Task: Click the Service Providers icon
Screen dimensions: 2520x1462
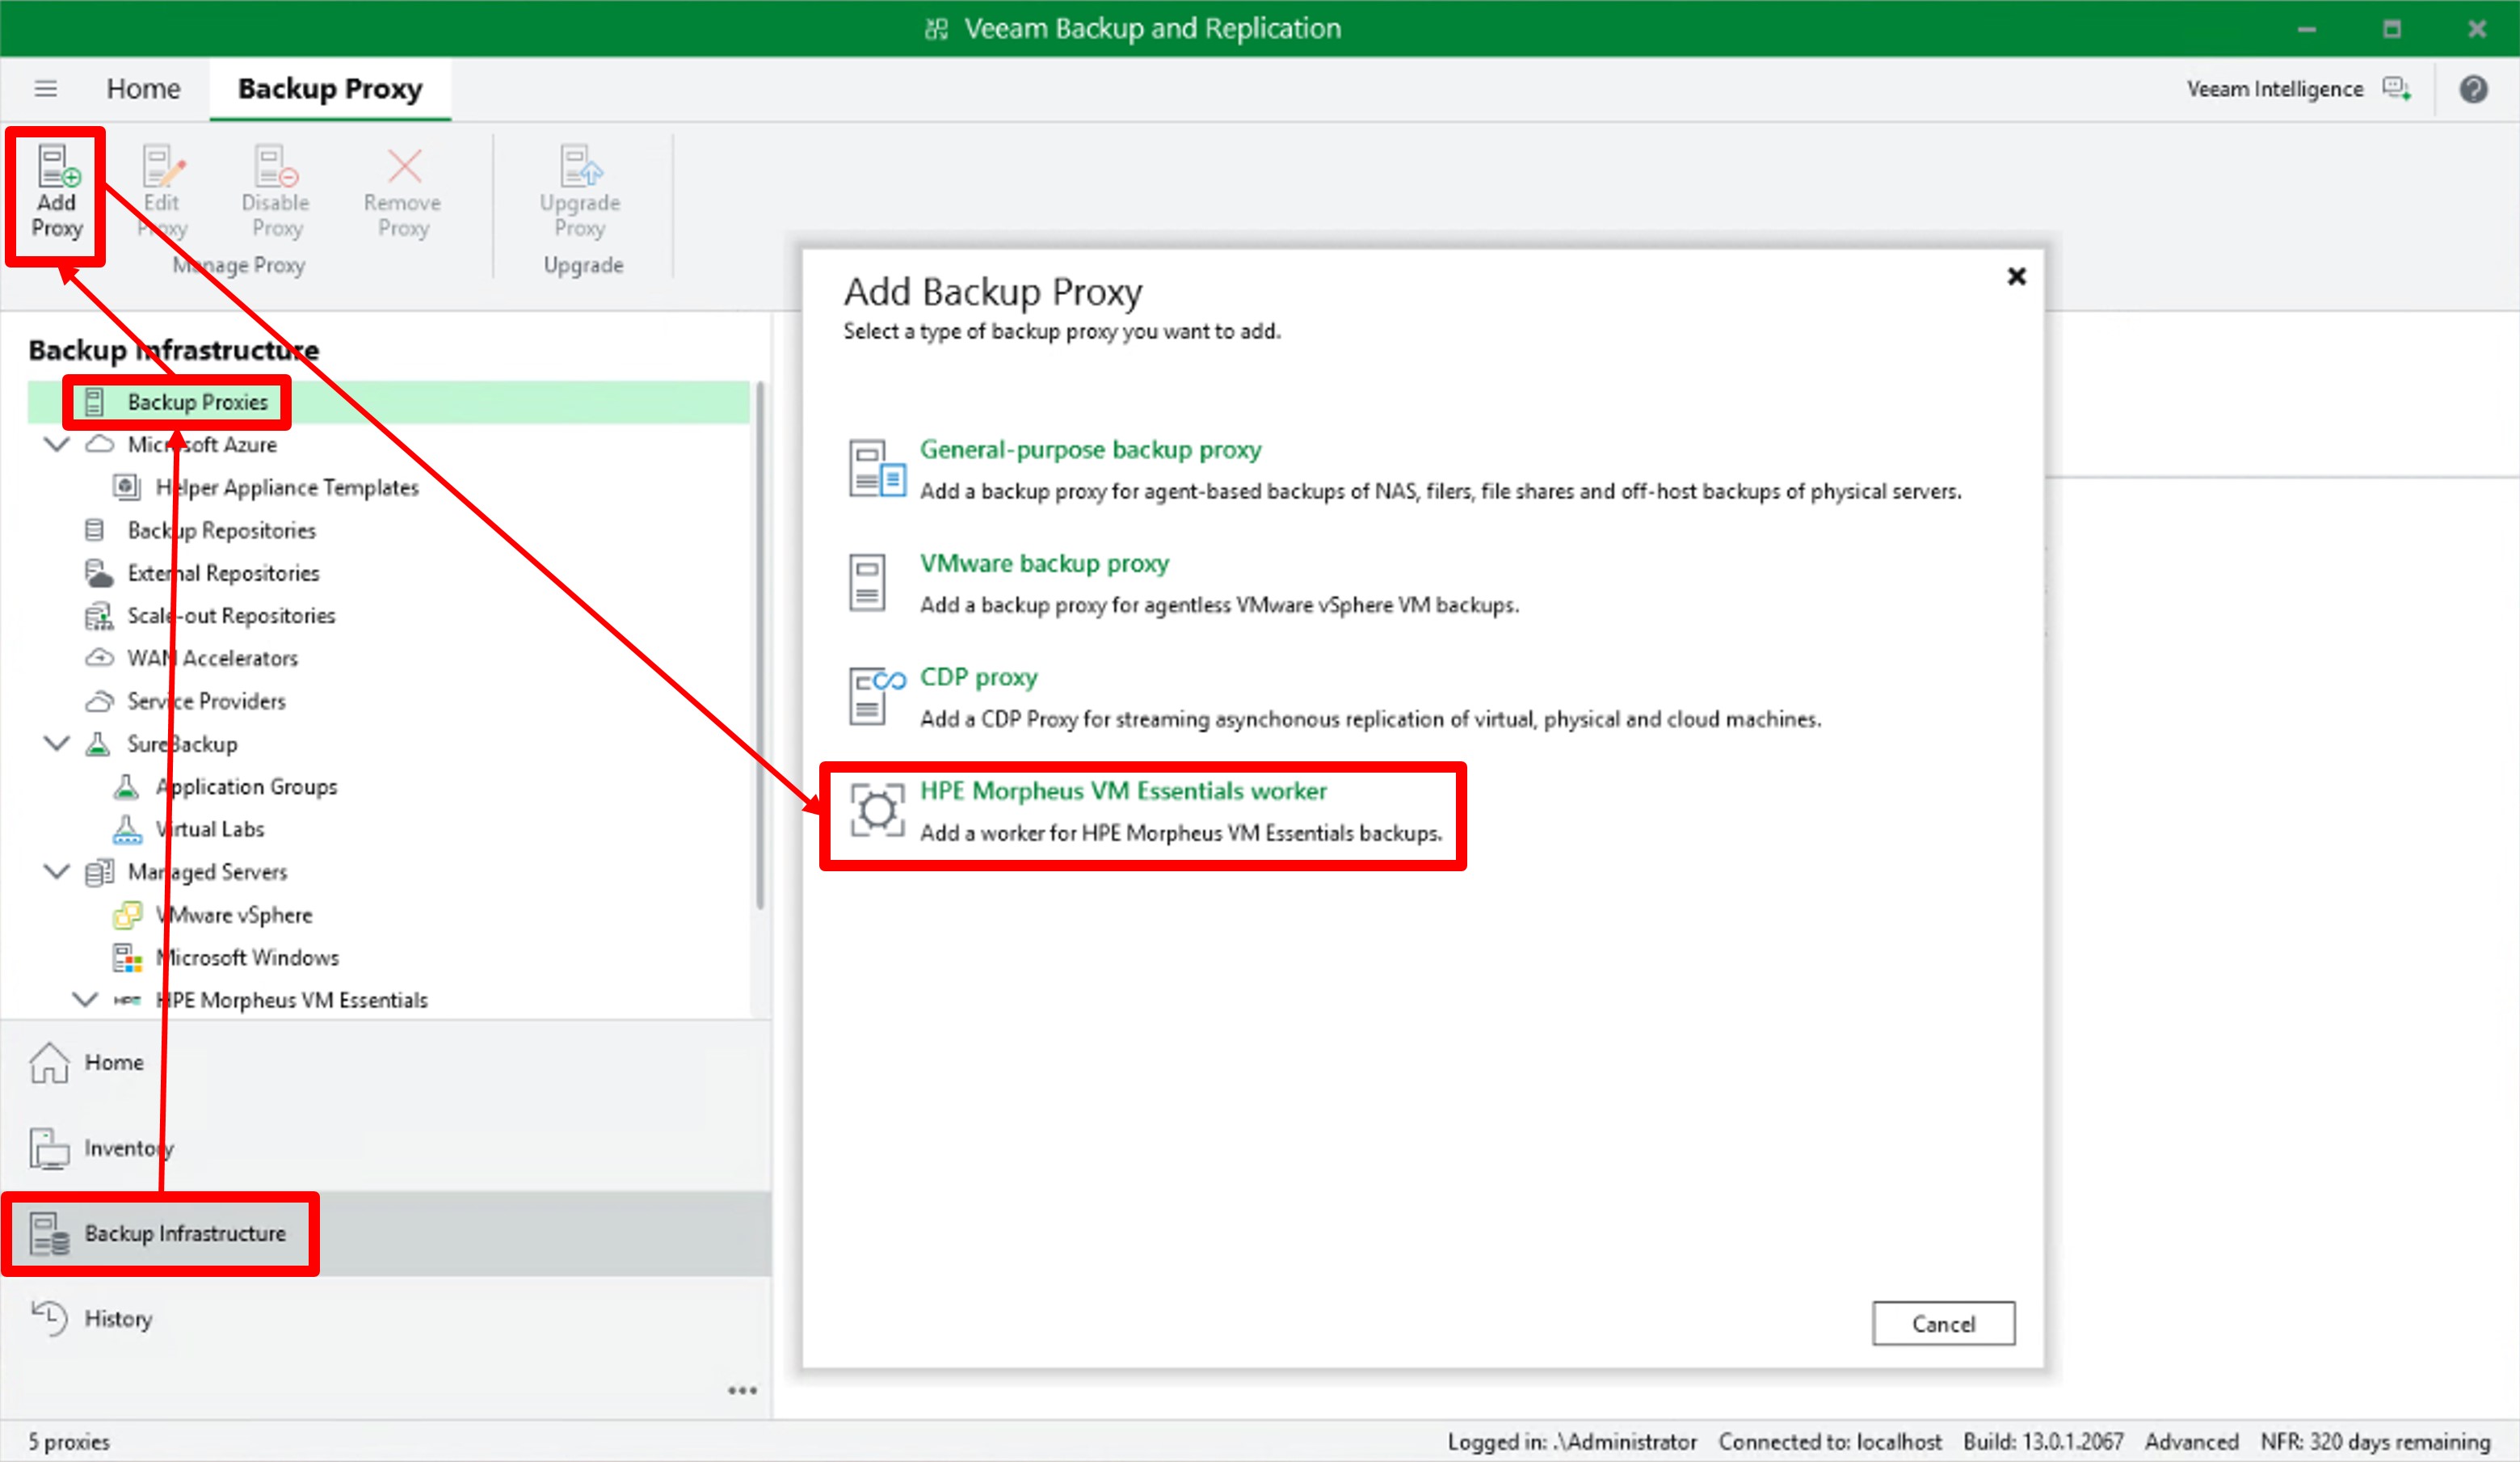Action: 99,701
